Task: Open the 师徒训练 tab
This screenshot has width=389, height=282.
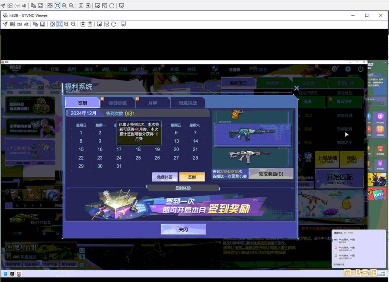Action: click(118, 103)
